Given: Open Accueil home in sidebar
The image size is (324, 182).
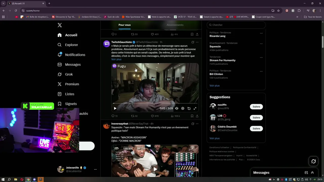Looking at the screenshot, I should point(67,35).
